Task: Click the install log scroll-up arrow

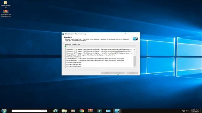Action: point(135,49)
